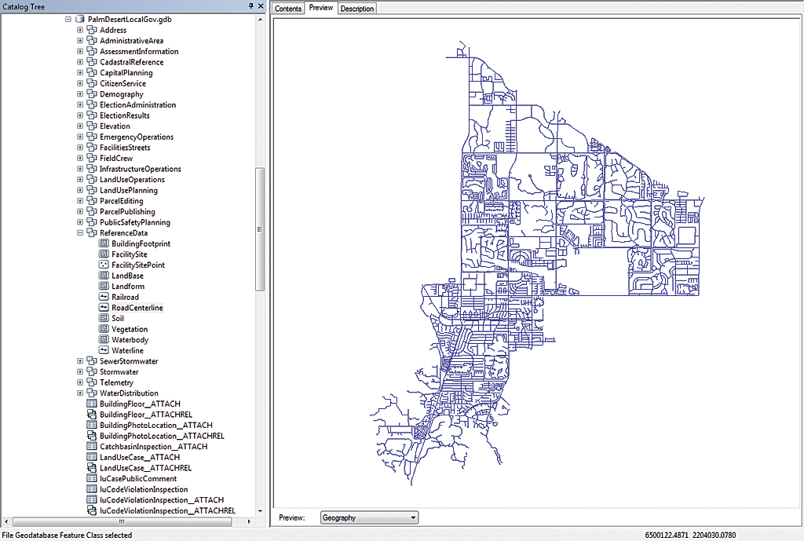Expand the ElectionResults dataset node
The width and height of the screenshot is (804, 541).
[80, 115]
